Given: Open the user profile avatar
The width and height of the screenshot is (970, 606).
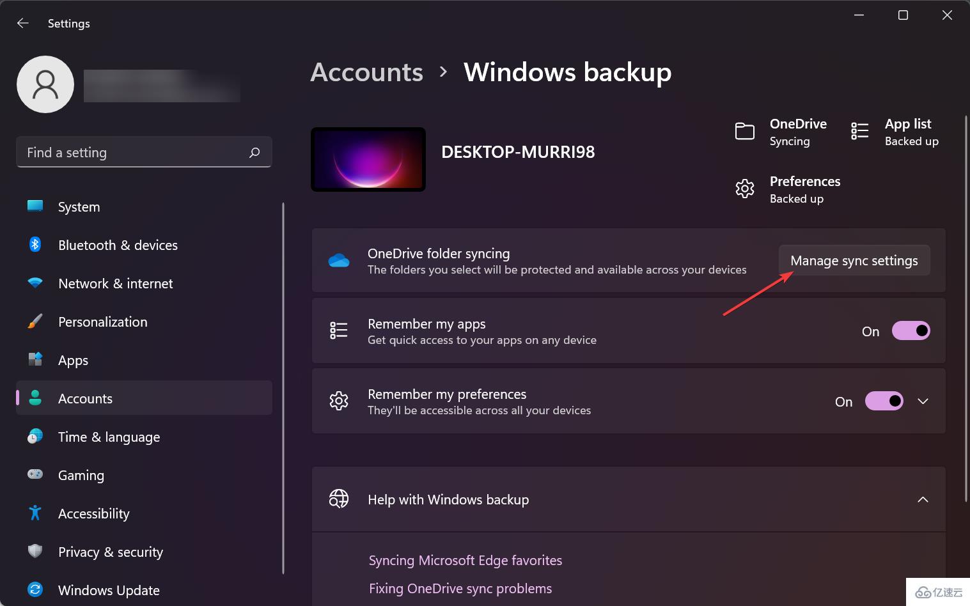Looking at the screenshot, I should (x=45, y=84).
